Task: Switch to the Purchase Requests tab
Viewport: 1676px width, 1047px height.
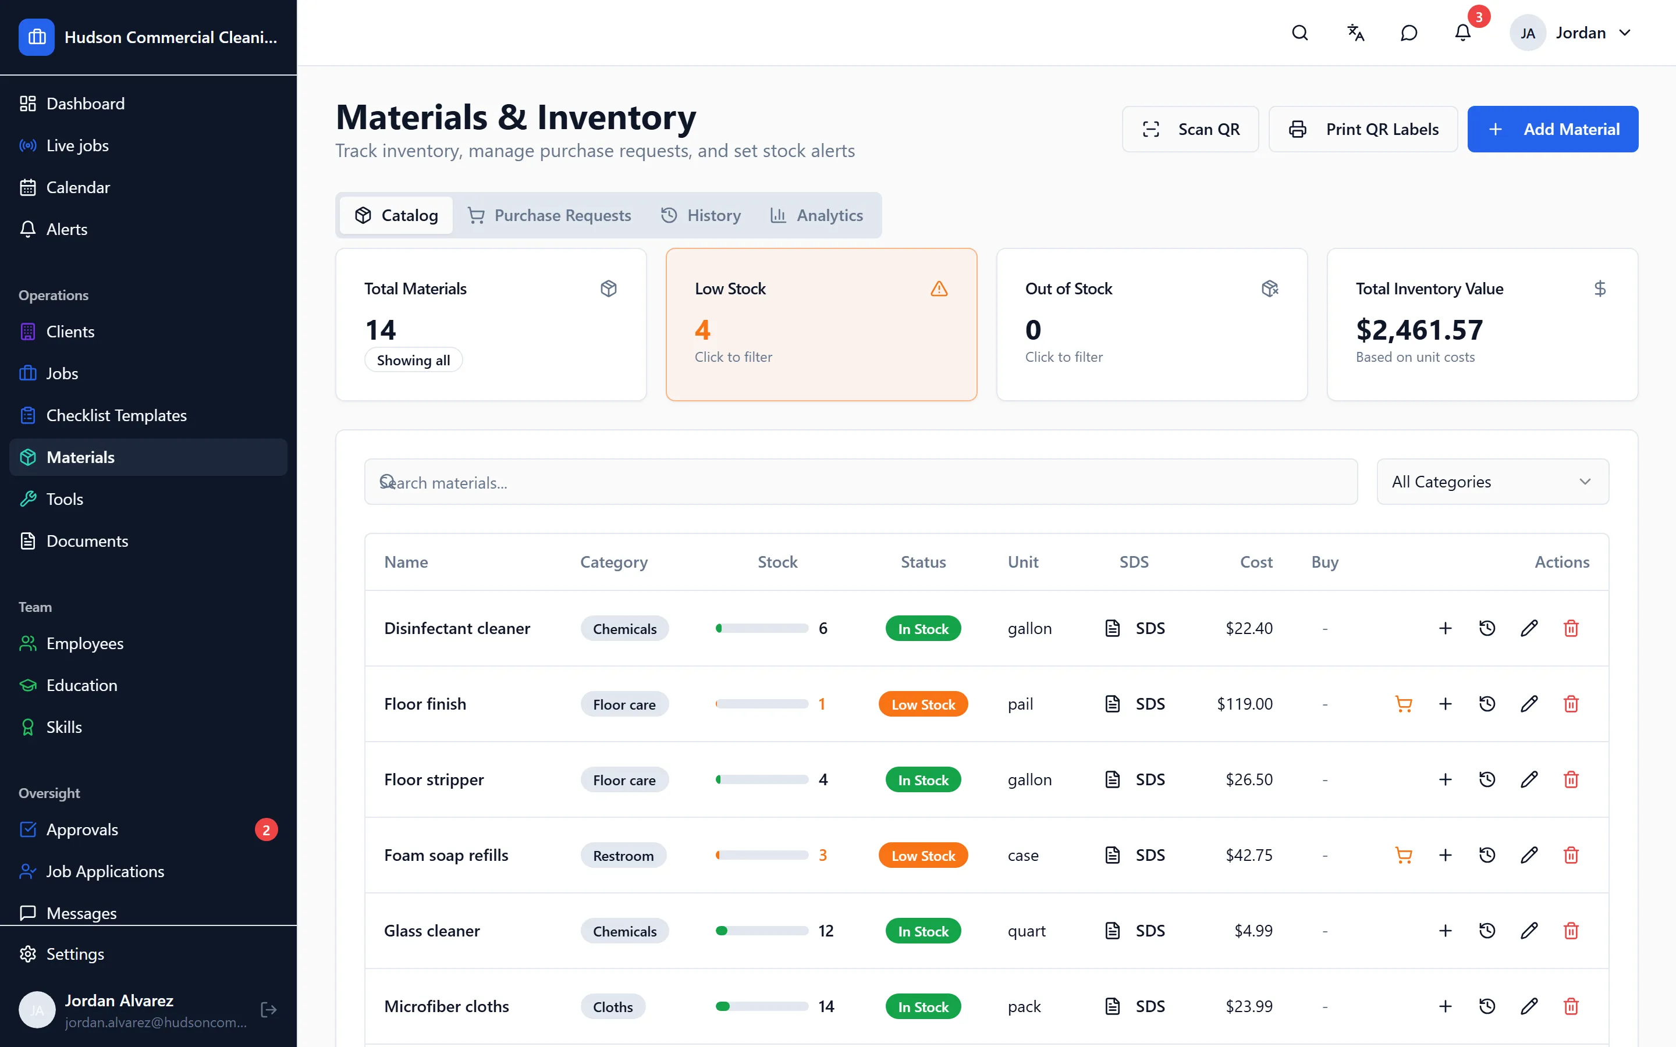Action: [549, 215]
